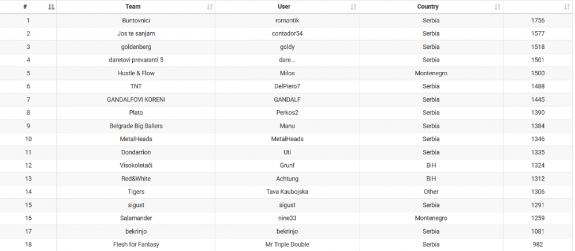Click user Tava Kaubojska
575x251 pixels.
287,192
